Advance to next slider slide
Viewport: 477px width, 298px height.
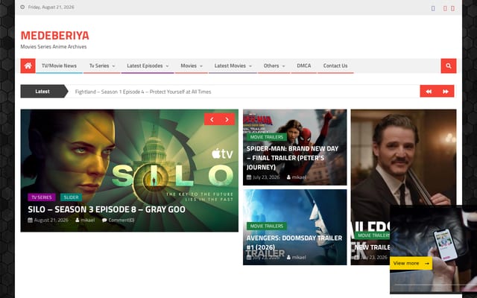click(227, 119)
